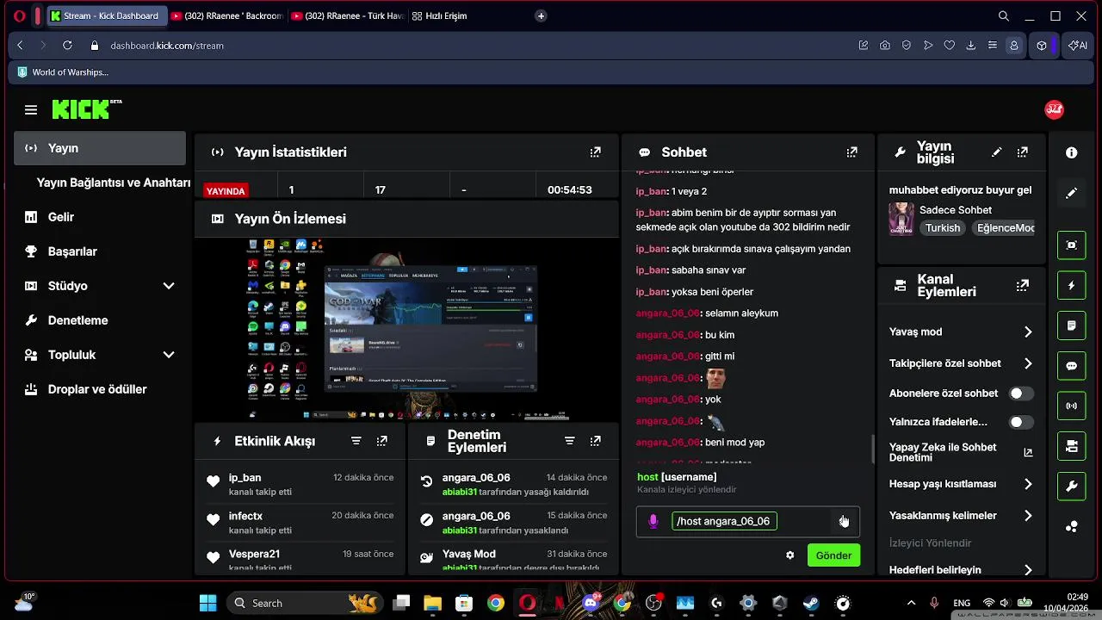Viewport: 1102px width, 620px height.
Task: Open filter options in Denetim Eylemleri
Action: [569, 441]
